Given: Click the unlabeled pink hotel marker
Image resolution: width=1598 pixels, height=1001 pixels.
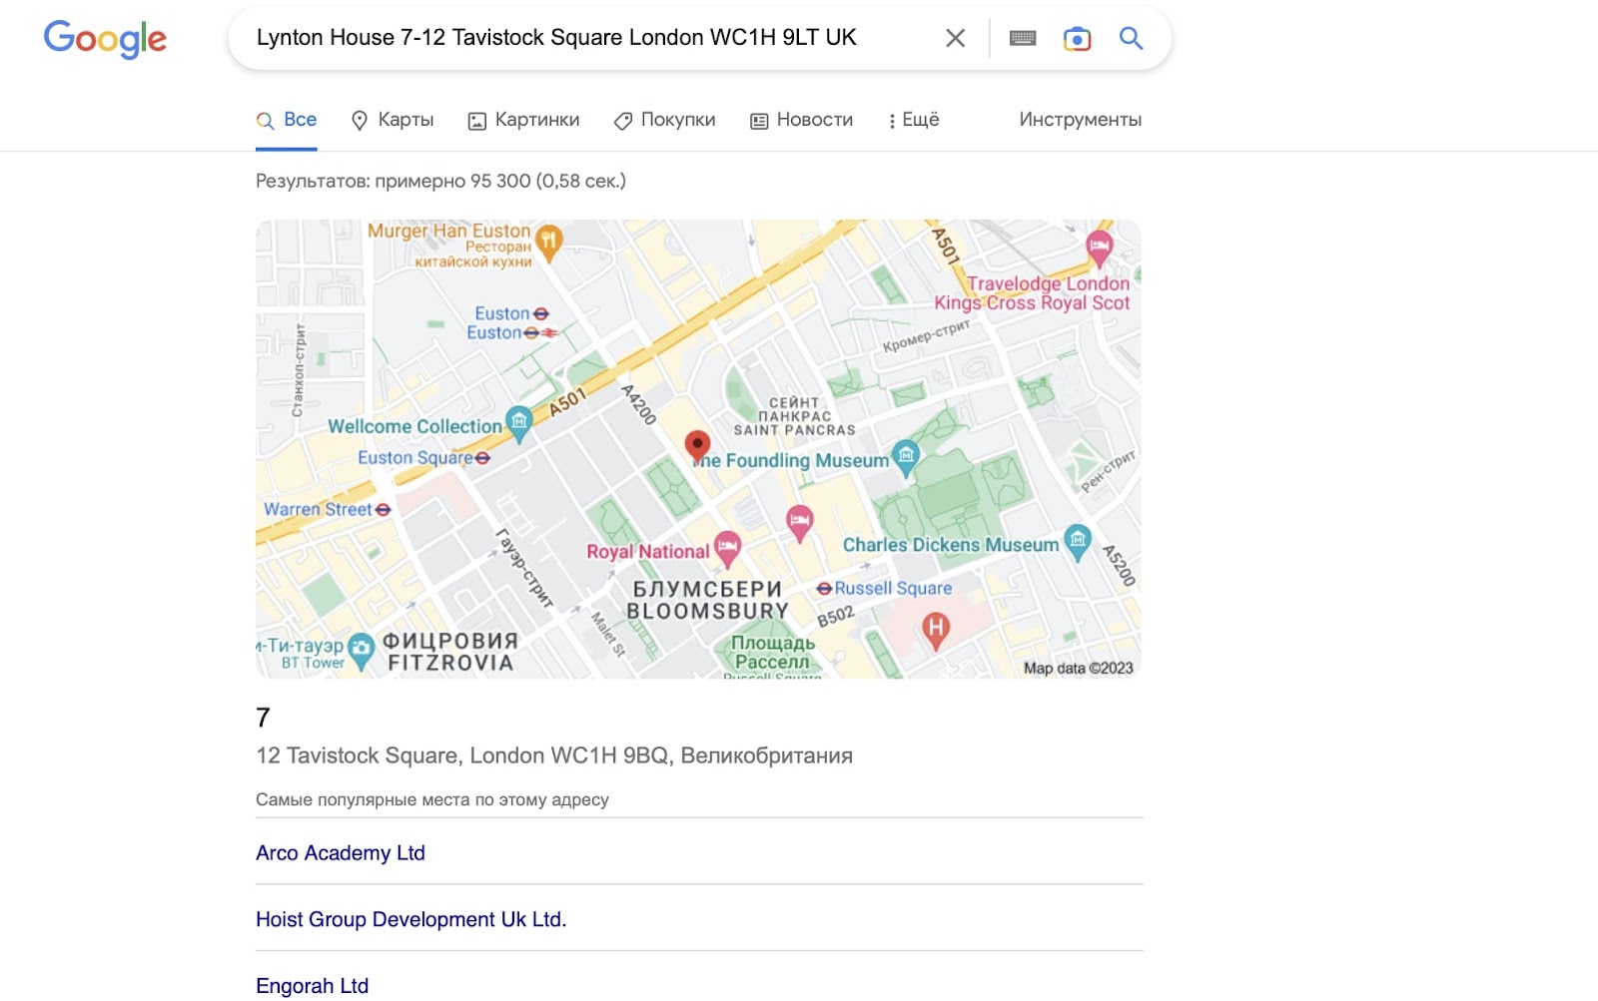Looking at the screenshot, I should point(799,522).
